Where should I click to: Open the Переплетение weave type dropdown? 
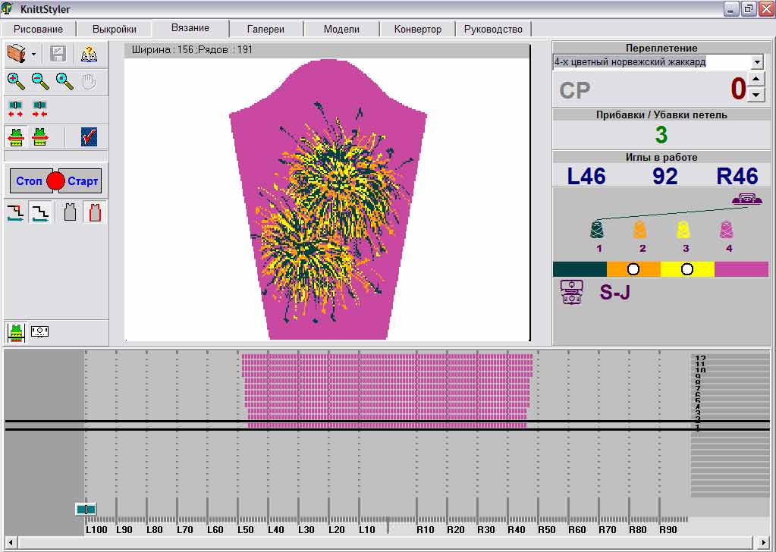coord(757,62)
